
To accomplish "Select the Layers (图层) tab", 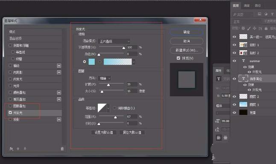I will tap(235, 6).
